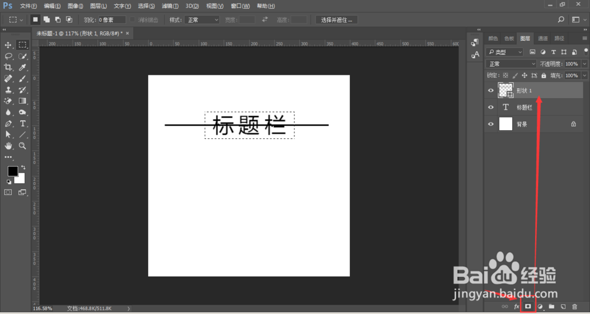Select the Move tool
Viewport: 590px width, 314px height.
(8, 45)
